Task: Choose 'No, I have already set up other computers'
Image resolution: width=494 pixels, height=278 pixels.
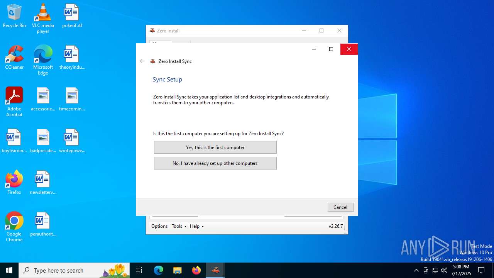Action: pos(215,163)
